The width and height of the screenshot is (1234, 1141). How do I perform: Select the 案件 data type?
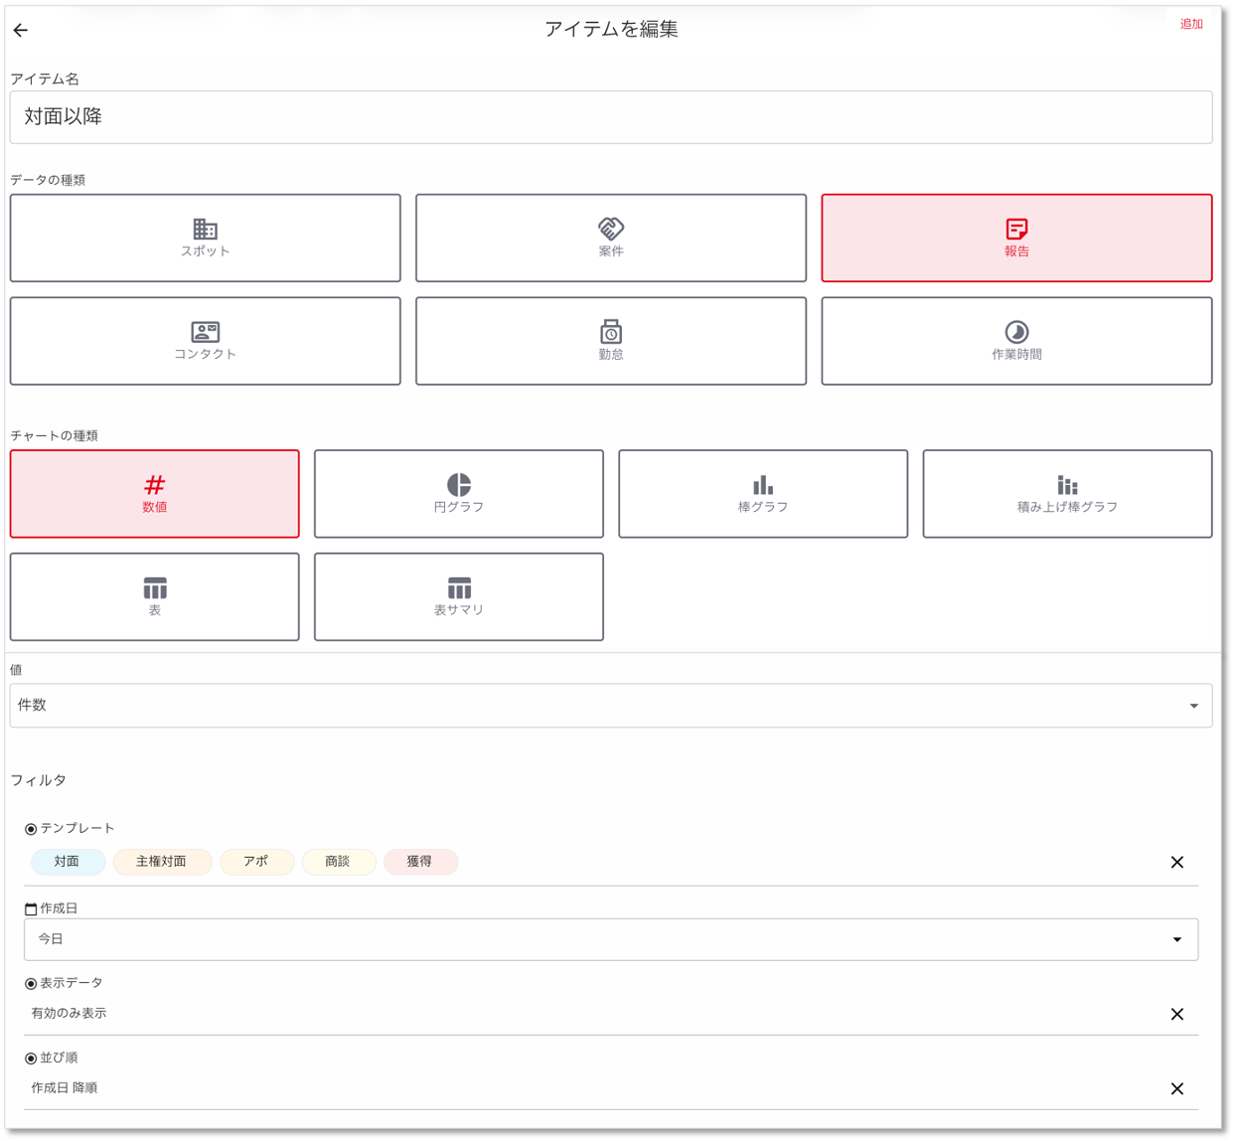610,239
